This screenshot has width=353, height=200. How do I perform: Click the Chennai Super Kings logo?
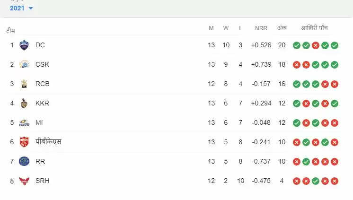(24, 65)
